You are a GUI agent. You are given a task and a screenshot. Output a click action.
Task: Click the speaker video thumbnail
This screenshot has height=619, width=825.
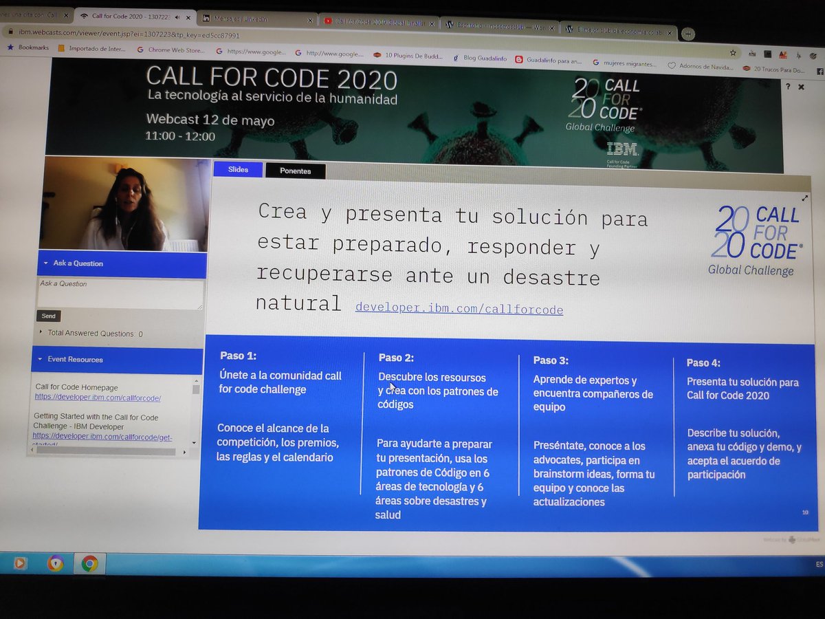click(x=125, y=204)
